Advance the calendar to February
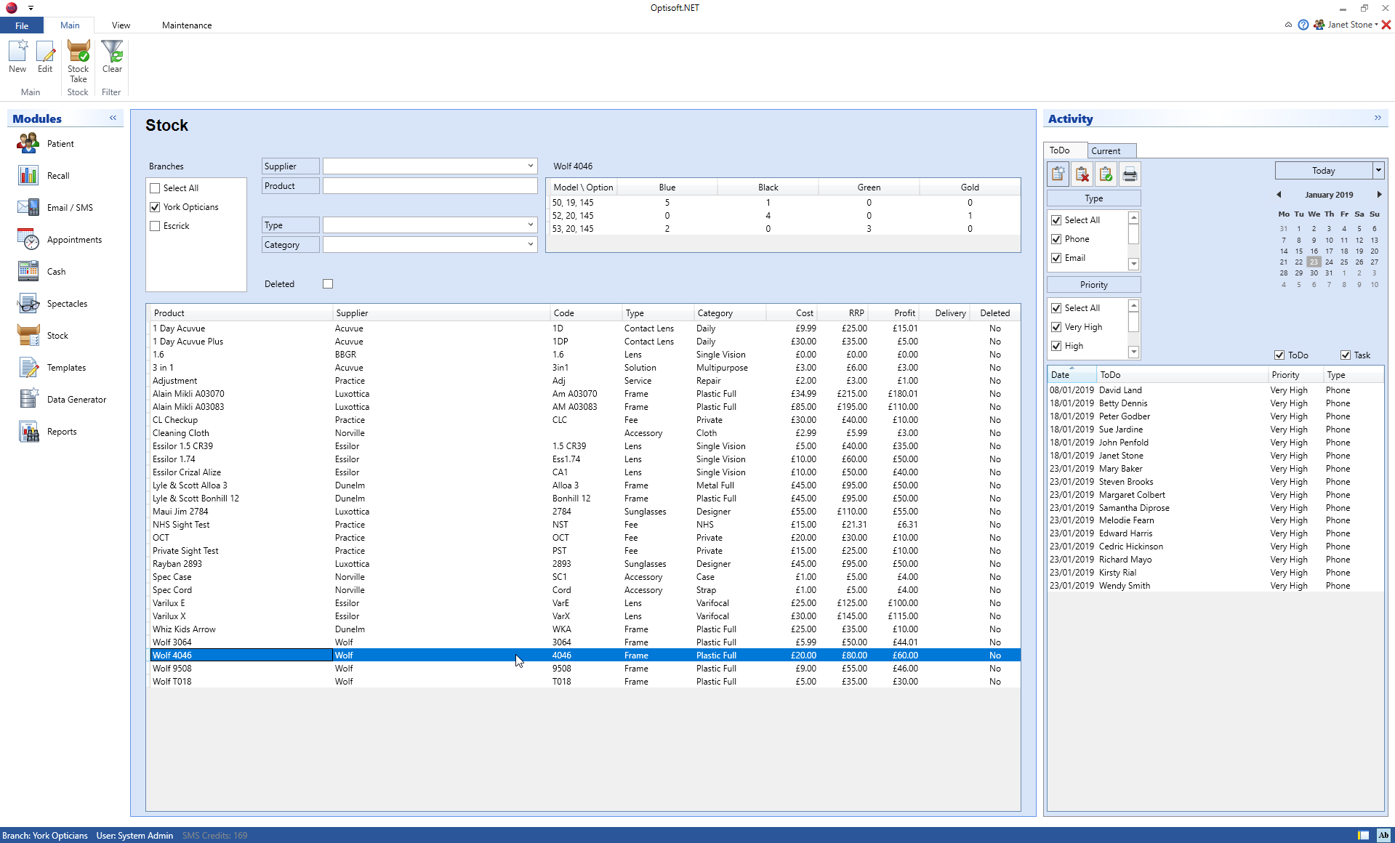The image size is (1395, 843). [1379, 194]
